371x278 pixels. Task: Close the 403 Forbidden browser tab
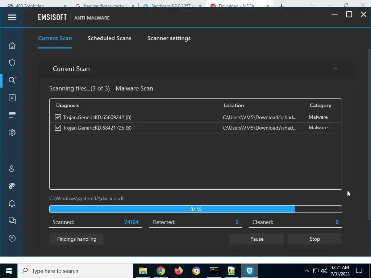(x=65, y=5)
